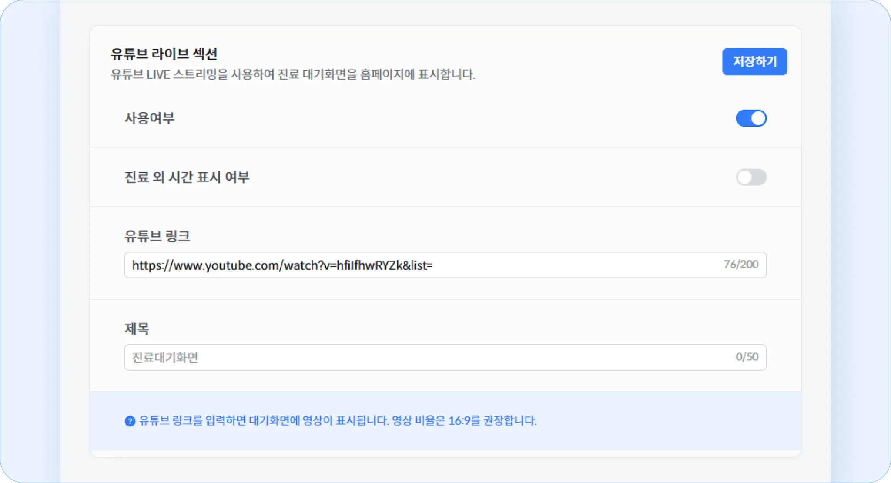Click the blue question mark help icon
The image size is (891, 483).
pyautogui.click(x=130, y=421)
